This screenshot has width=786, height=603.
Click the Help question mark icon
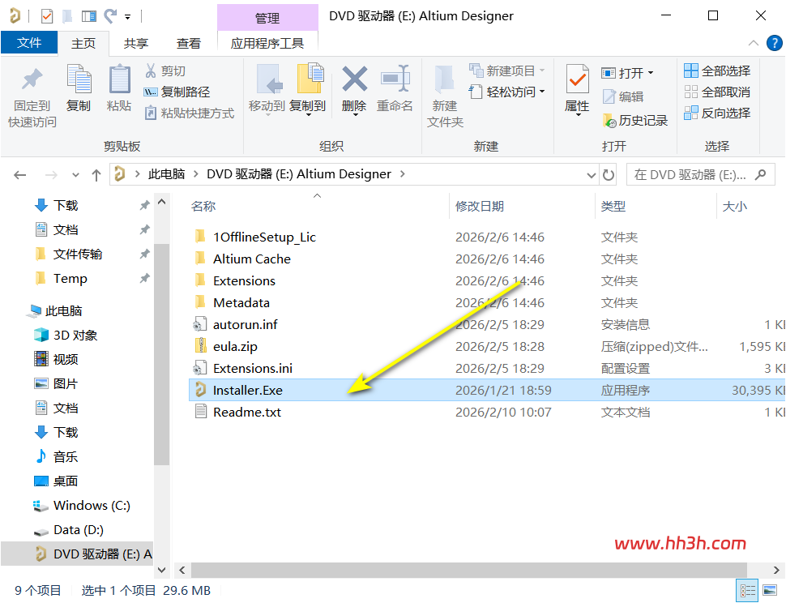(774, 43)
